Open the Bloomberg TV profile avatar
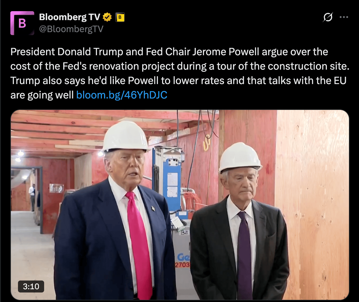This screenshot has width=359, height=302. click(x=22, y=23)
